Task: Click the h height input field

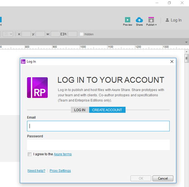Action: 72,34
